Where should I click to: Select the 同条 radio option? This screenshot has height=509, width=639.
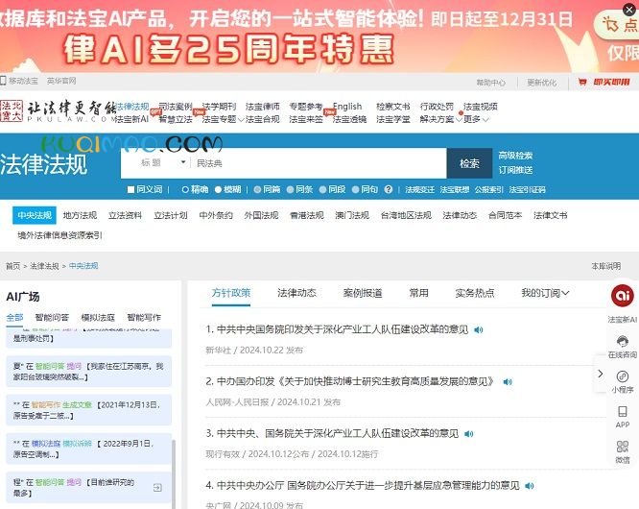tap(290, 189)
